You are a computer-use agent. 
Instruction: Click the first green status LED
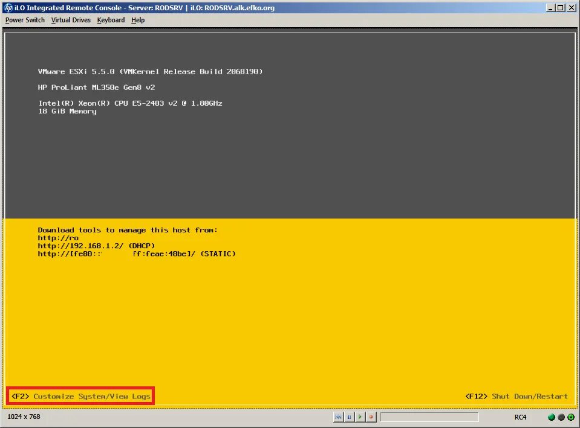551,417
